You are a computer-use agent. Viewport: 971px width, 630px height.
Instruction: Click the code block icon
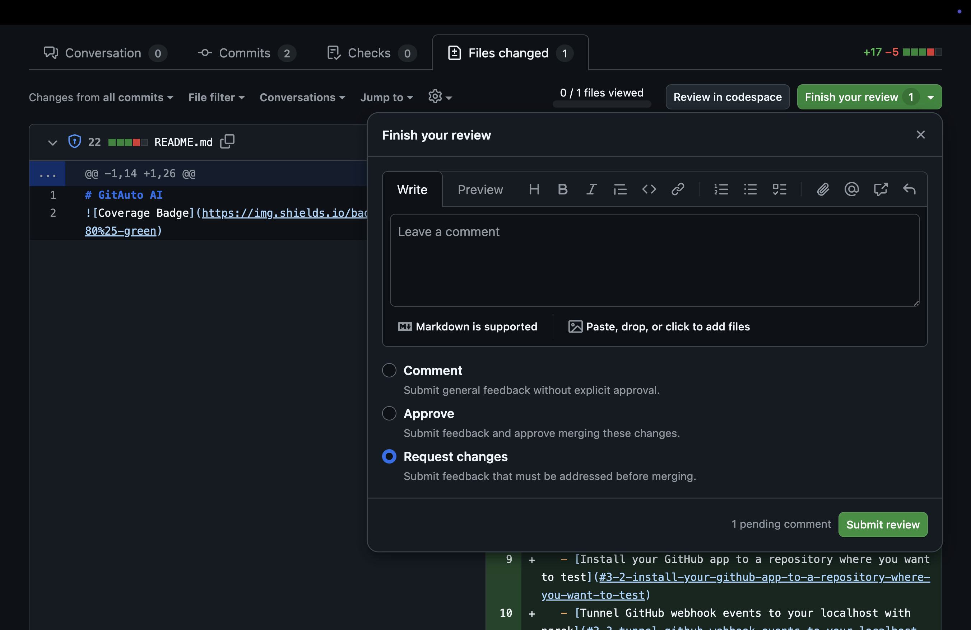pyautogui.click(x=648, y=189)
